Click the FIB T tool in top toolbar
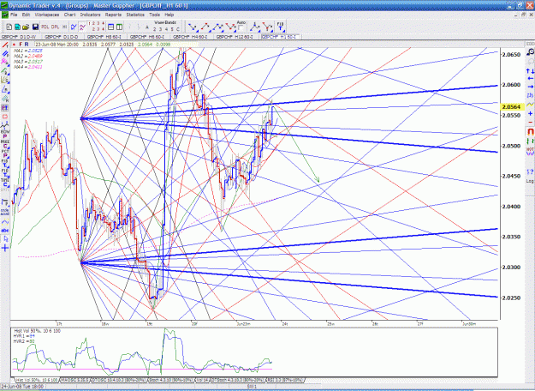The image size is (535, 391). [x=280, y=27]
